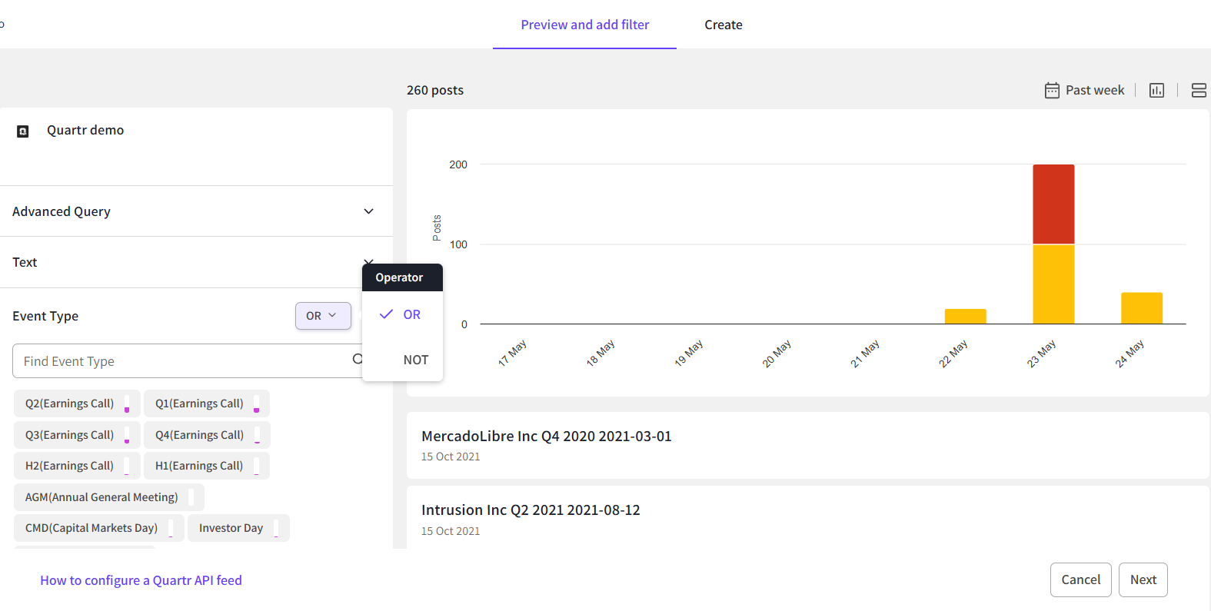Open How to configure a Quartr API feed link

pyautogui.click(x=141, y=580)
